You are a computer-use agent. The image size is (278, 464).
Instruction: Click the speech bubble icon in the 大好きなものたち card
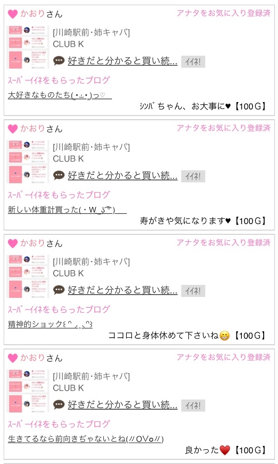(59, 61)
